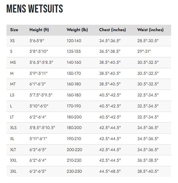Click the weight value 200-220
Viewport: 178px width, 183px height.
tap(75, 150)
